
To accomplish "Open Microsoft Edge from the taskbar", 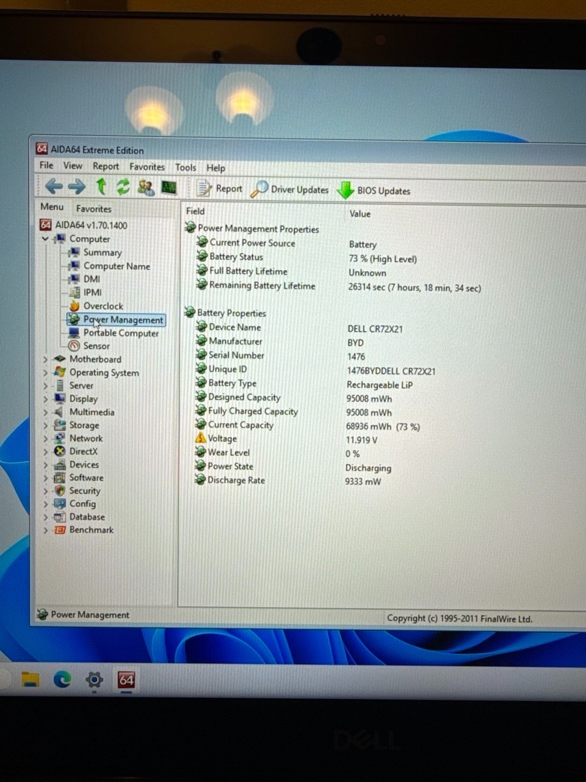I will click(62, 679).
